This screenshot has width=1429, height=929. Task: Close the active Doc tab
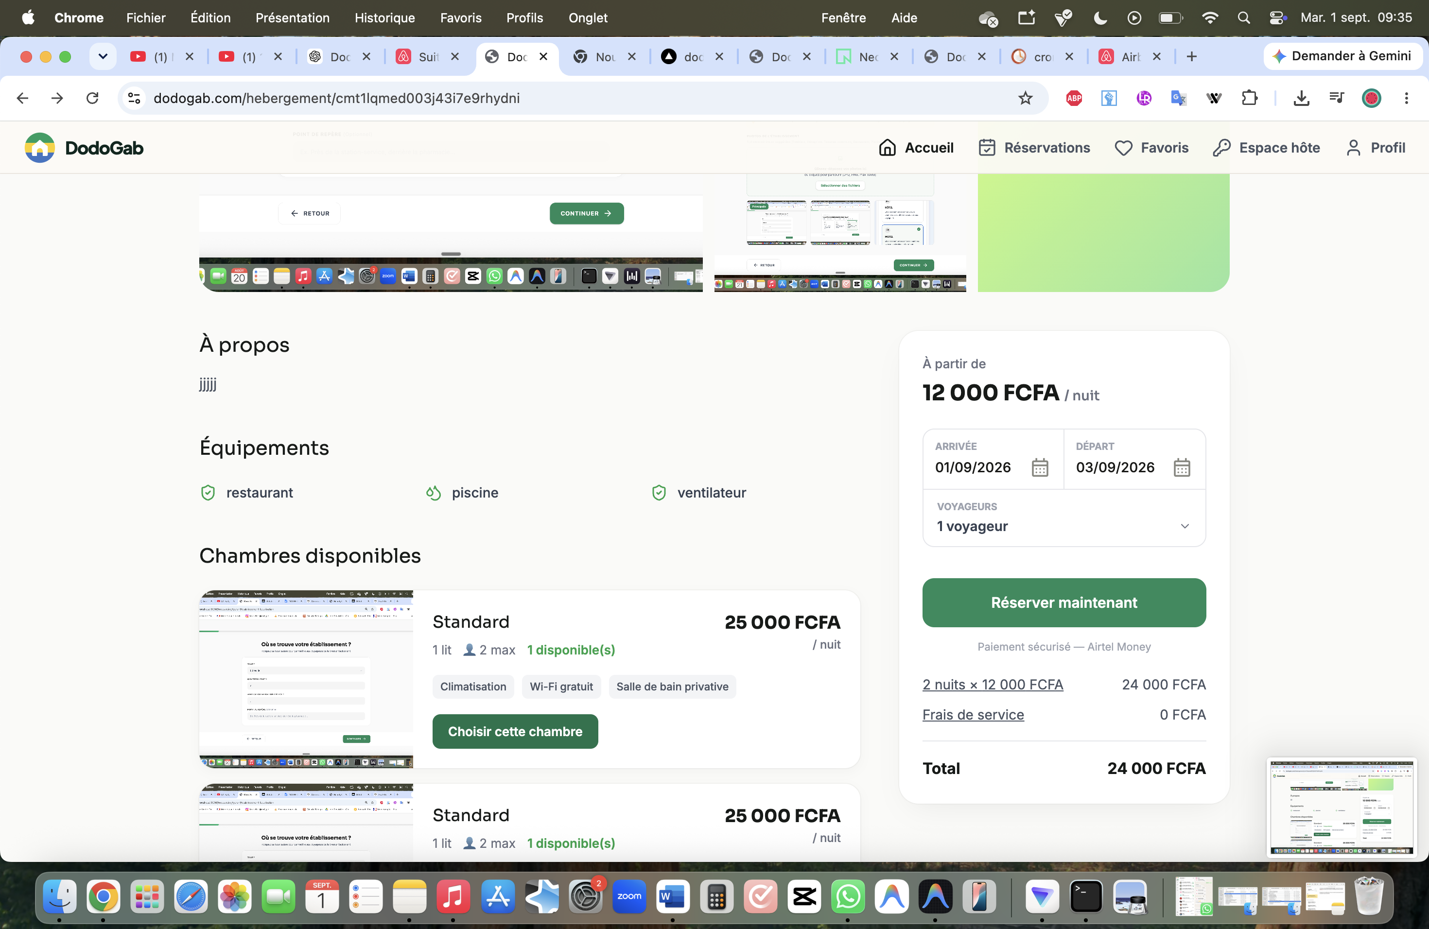click(543, 56)
